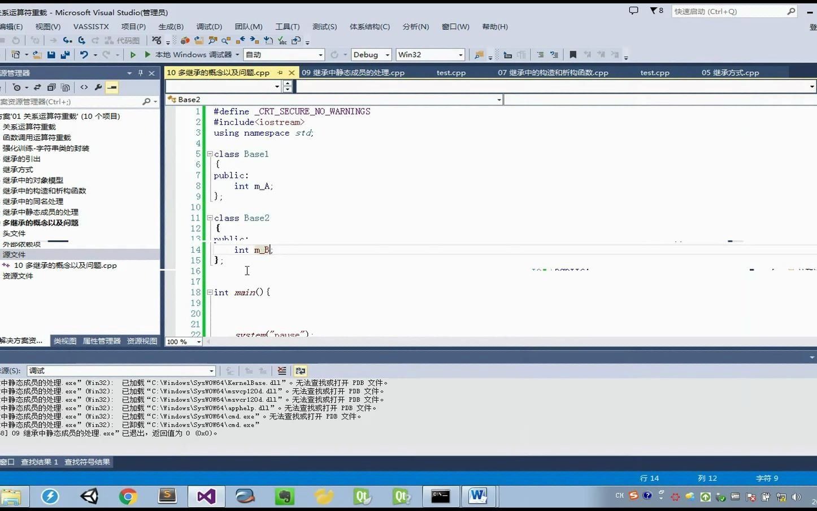Viewport: 817px width, 511px height.
Task: Toggle auto-hide pin of Solution Explorer
Action: point(141,73)
